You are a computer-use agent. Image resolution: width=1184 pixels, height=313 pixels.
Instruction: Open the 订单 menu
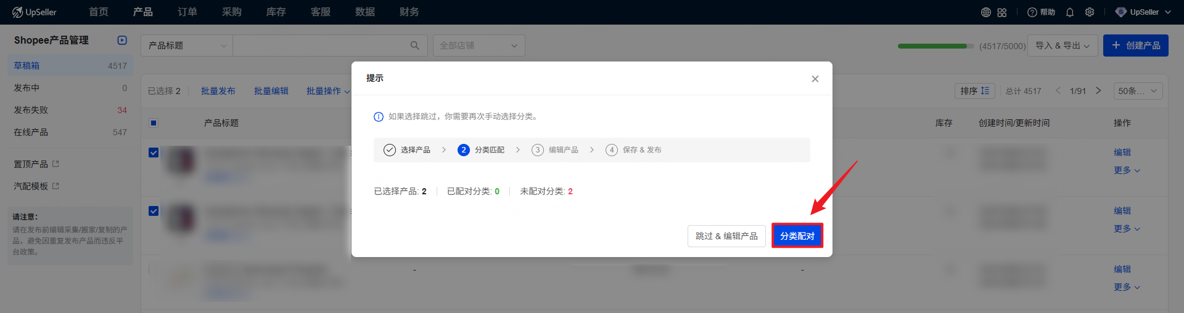click(187, 12)
